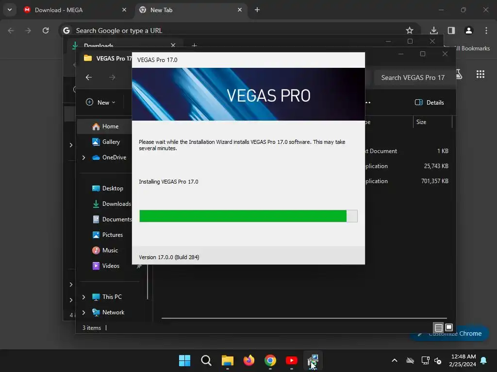Open See more options in Explorer toolbar

pos(368,102)
